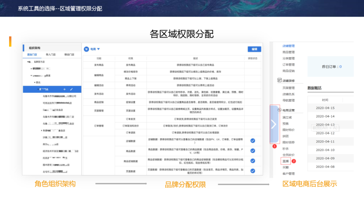Click the 促销设置 permission cell

coord(130,102)
